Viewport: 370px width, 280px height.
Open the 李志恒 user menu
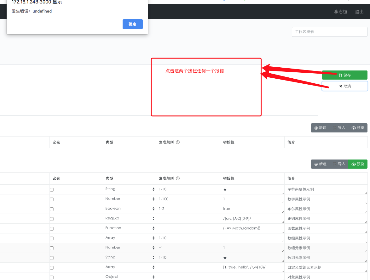340,12
